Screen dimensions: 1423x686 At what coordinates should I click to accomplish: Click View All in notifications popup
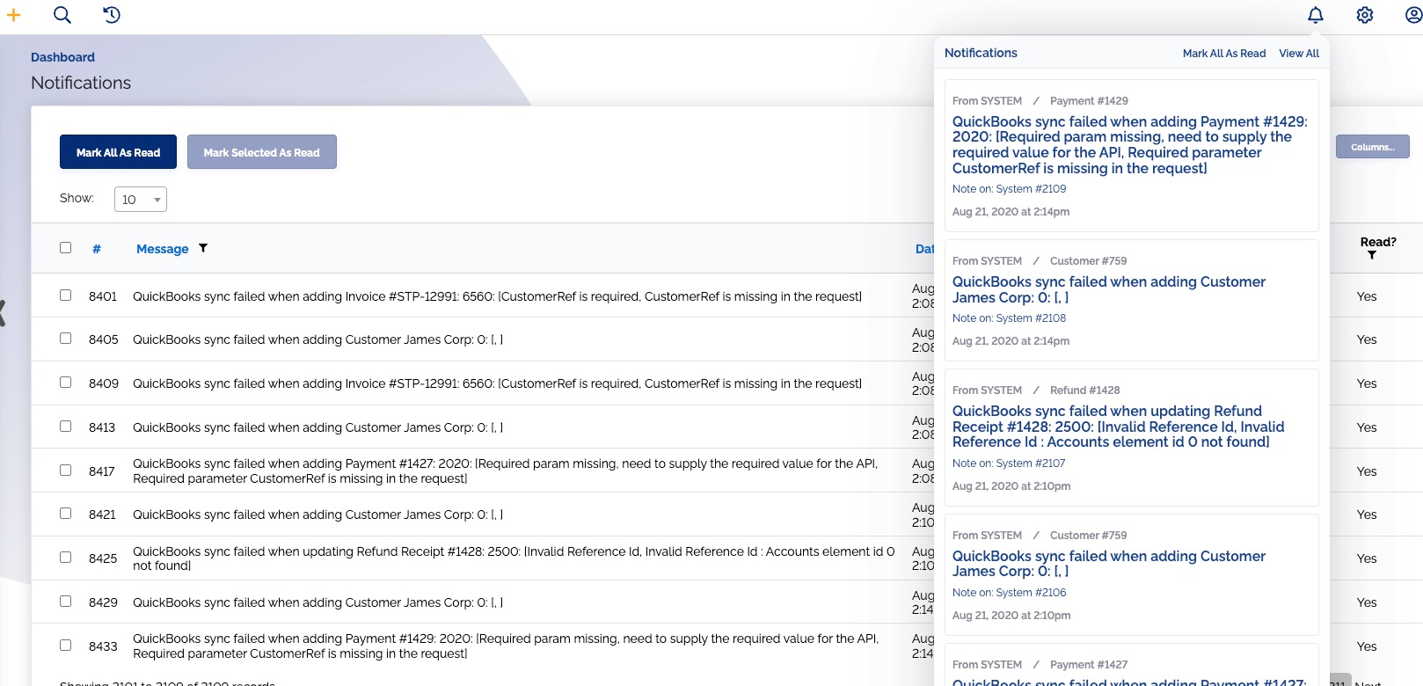click(x=1299, y=54)
